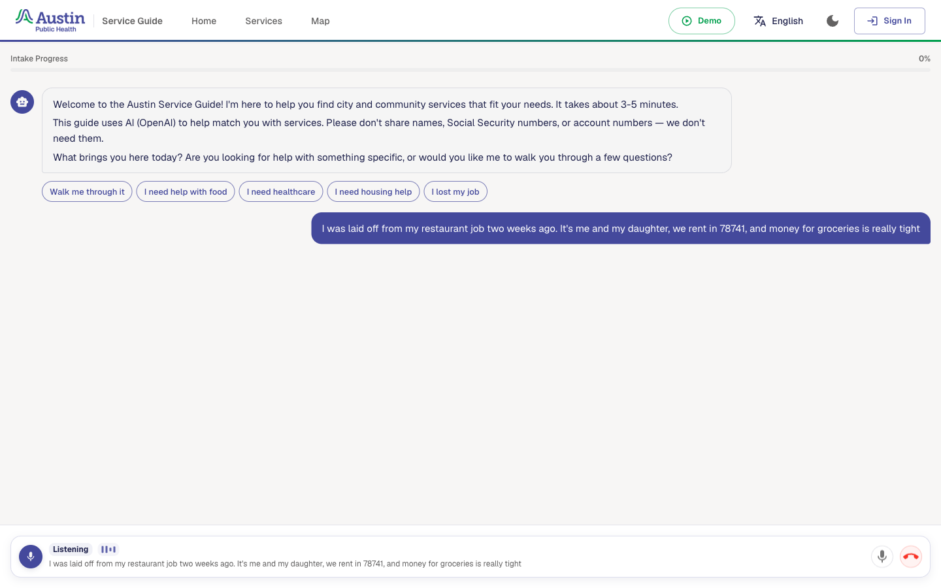
Task: Click the Service Guide title
Action: (132, 21)
